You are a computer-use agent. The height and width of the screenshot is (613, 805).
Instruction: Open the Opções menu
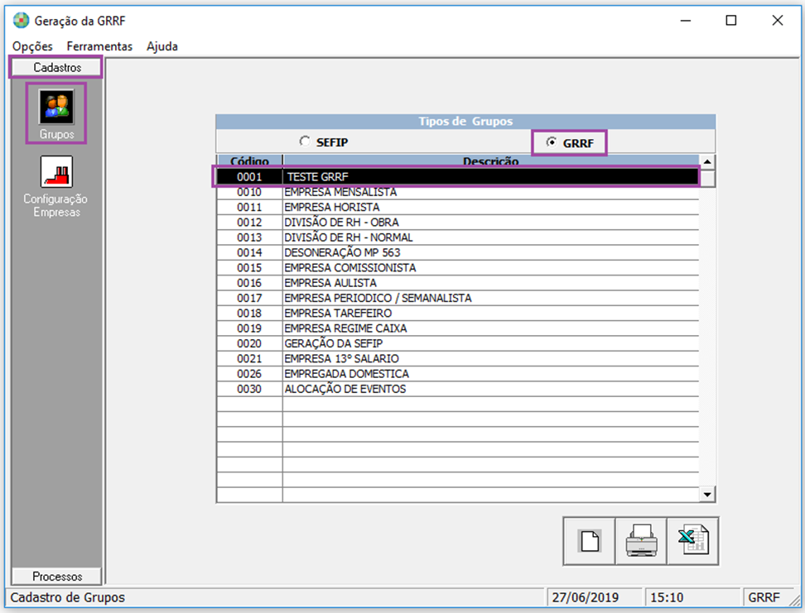pos(32,46)
